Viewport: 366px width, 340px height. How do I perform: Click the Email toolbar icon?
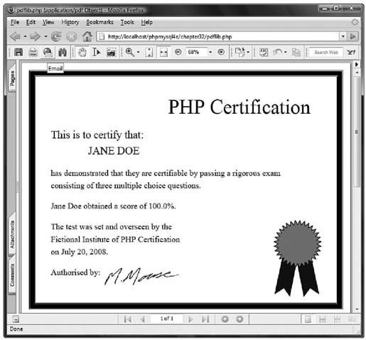(48, 52)
